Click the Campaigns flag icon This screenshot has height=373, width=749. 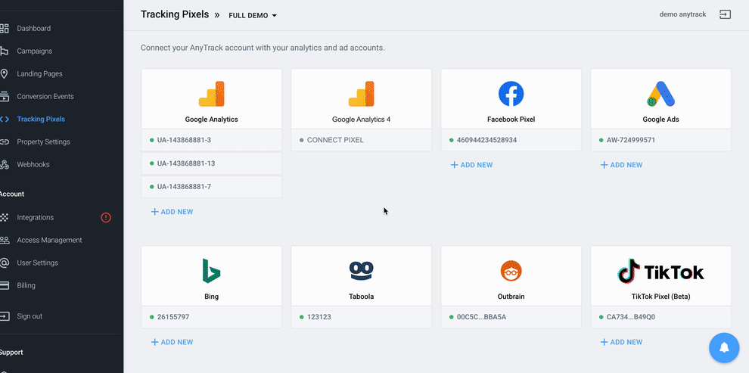[x=5, y=51]
